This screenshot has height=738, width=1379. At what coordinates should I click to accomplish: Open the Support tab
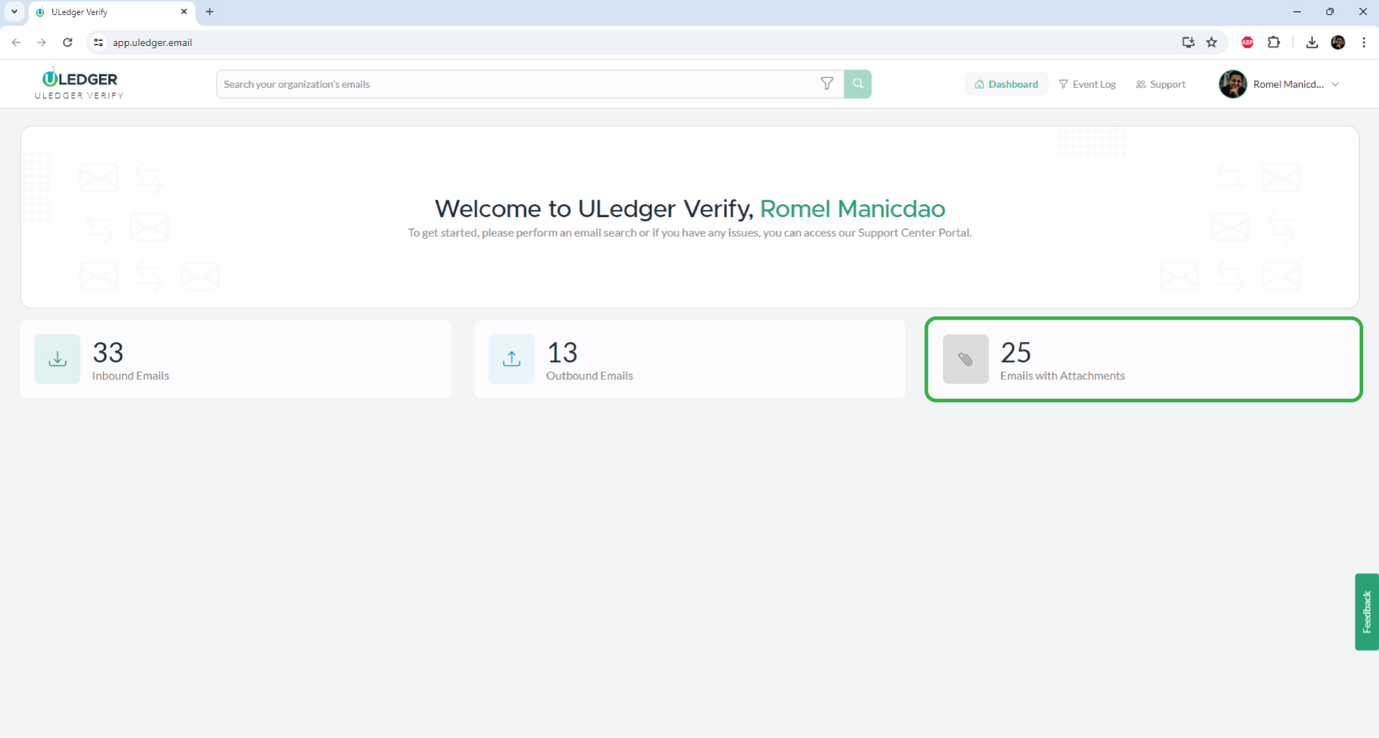(x=1161, y=84)
